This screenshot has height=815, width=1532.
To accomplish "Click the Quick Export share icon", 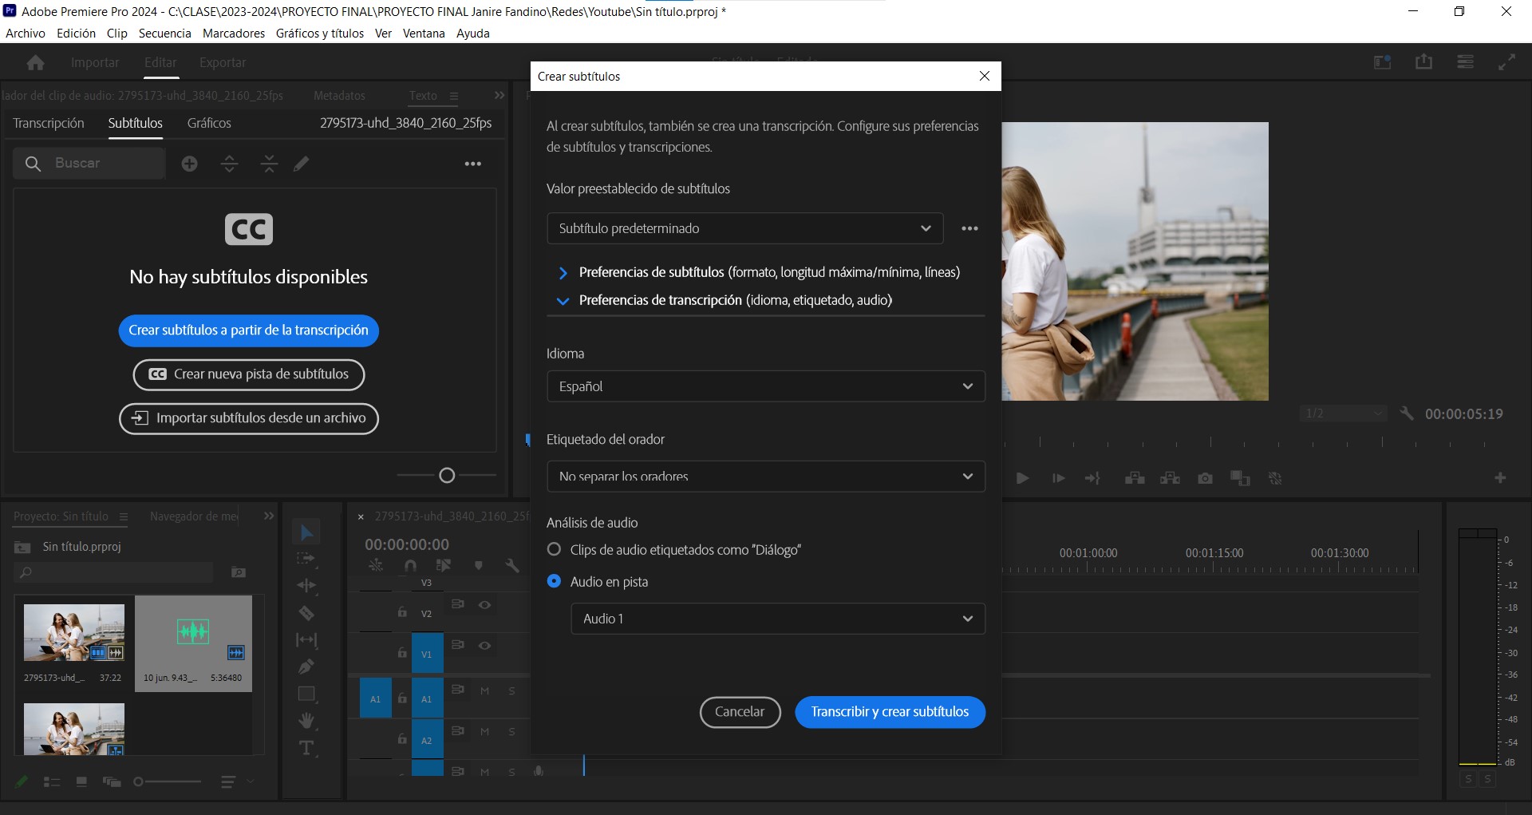I will [1424, 62].
